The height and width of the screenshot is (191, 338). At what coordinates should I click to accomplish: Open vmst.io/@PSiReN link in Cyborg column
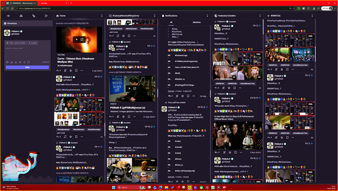click(x=125, y=72)
